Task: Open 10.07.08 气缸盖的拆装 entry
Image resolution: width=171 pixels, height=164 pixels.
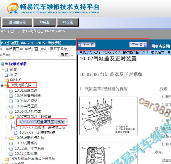Action: pyautogui.click(x=37, y=132)
